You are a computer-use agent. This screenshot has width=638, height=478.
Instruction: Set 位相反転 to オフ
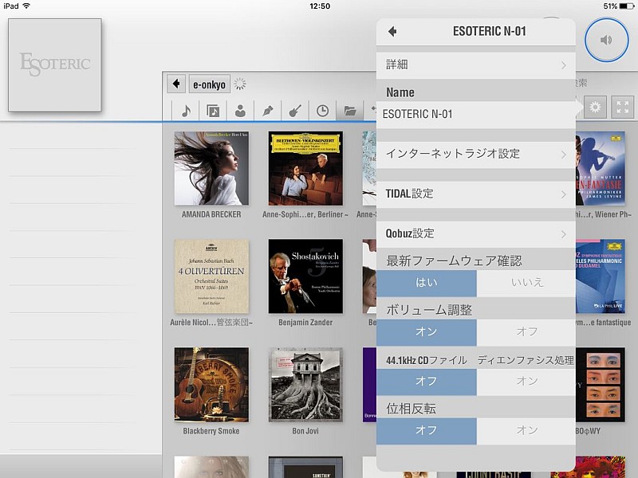pos(427,430)
